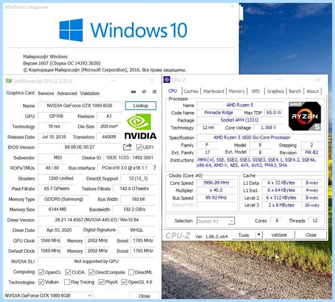The image size is (335, 302).
Task: Open the GPU selection dropdown at GPU-Z bottom
Action: point(49,295)
